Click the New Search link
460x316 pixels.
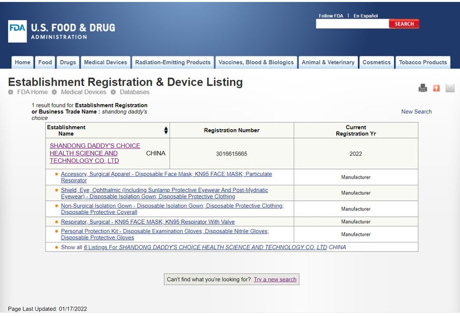416,112
